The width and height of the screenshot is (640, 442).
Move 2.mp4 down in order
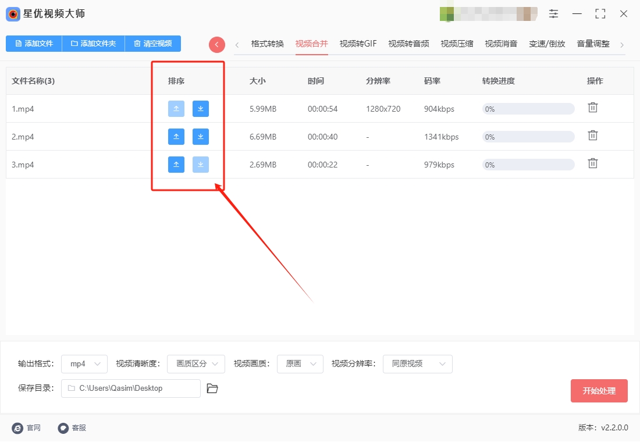point(200,137)
